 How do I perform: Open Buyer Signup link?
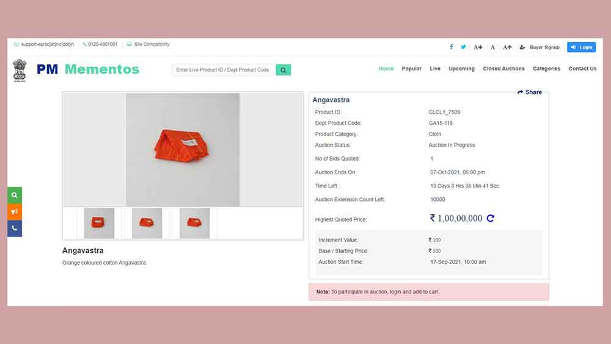pyautogui.click(x=544, y=47)
